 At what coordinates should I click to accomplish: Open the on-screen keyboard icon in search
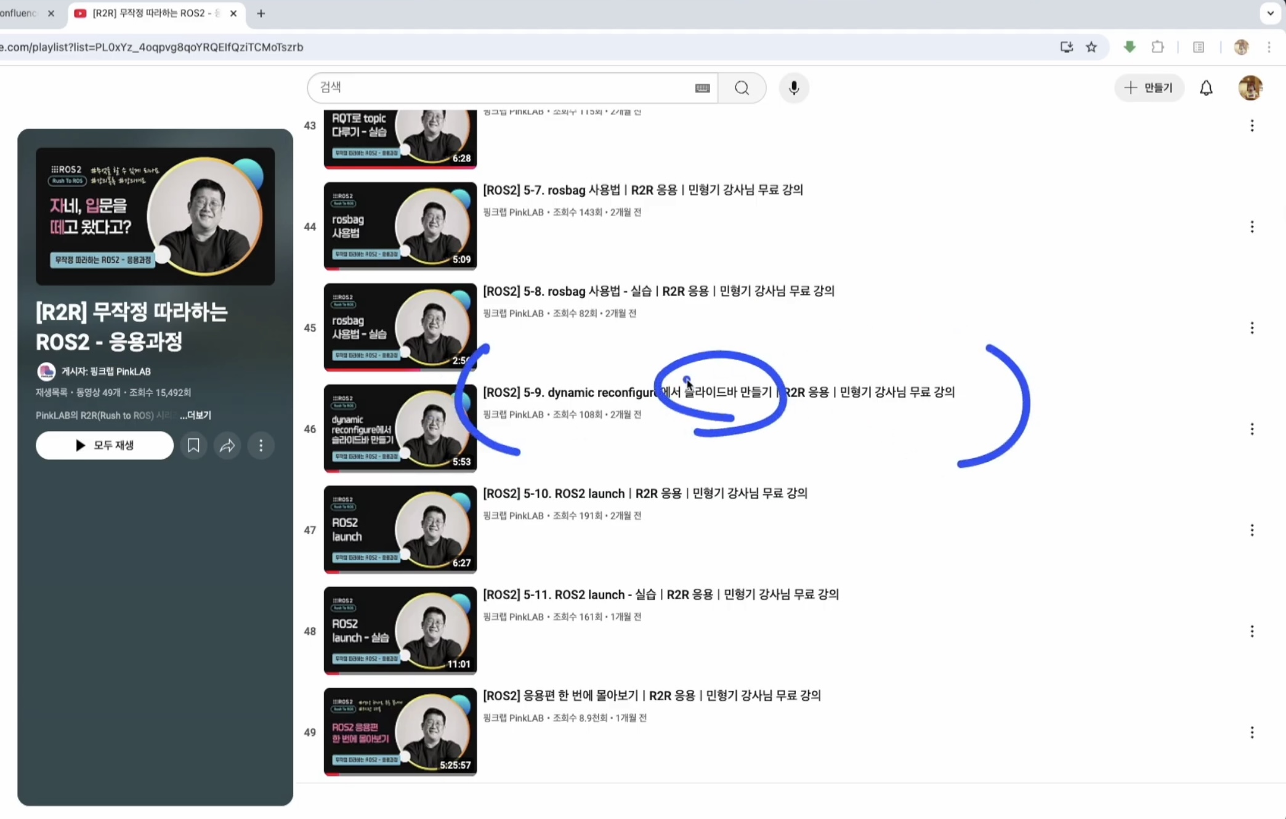pos(702,88)
